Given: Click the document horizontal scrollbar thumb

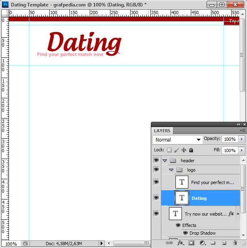Looking at the screenshot, I should pyautogui.click(x=132, y=243).
